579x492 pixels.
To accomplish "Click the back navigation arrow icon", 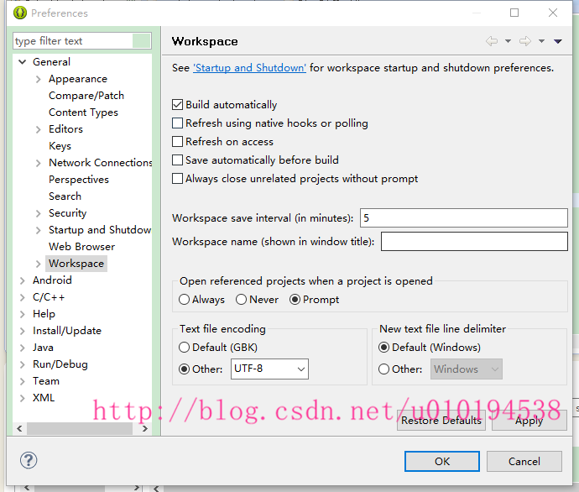I will pyautogui.click(x=492, y=41).
